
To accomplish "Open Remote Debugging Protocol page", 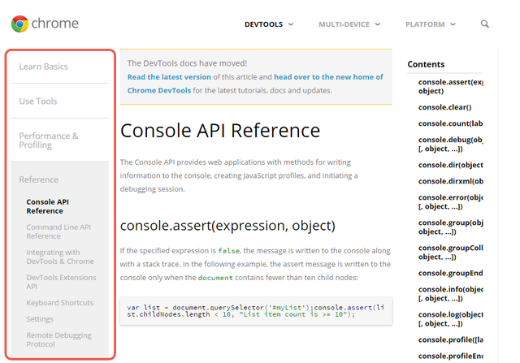I will [58, 339].
